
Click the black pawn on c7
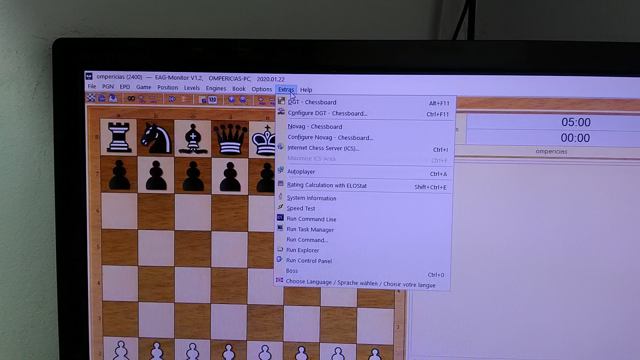[x=193, y=176]
